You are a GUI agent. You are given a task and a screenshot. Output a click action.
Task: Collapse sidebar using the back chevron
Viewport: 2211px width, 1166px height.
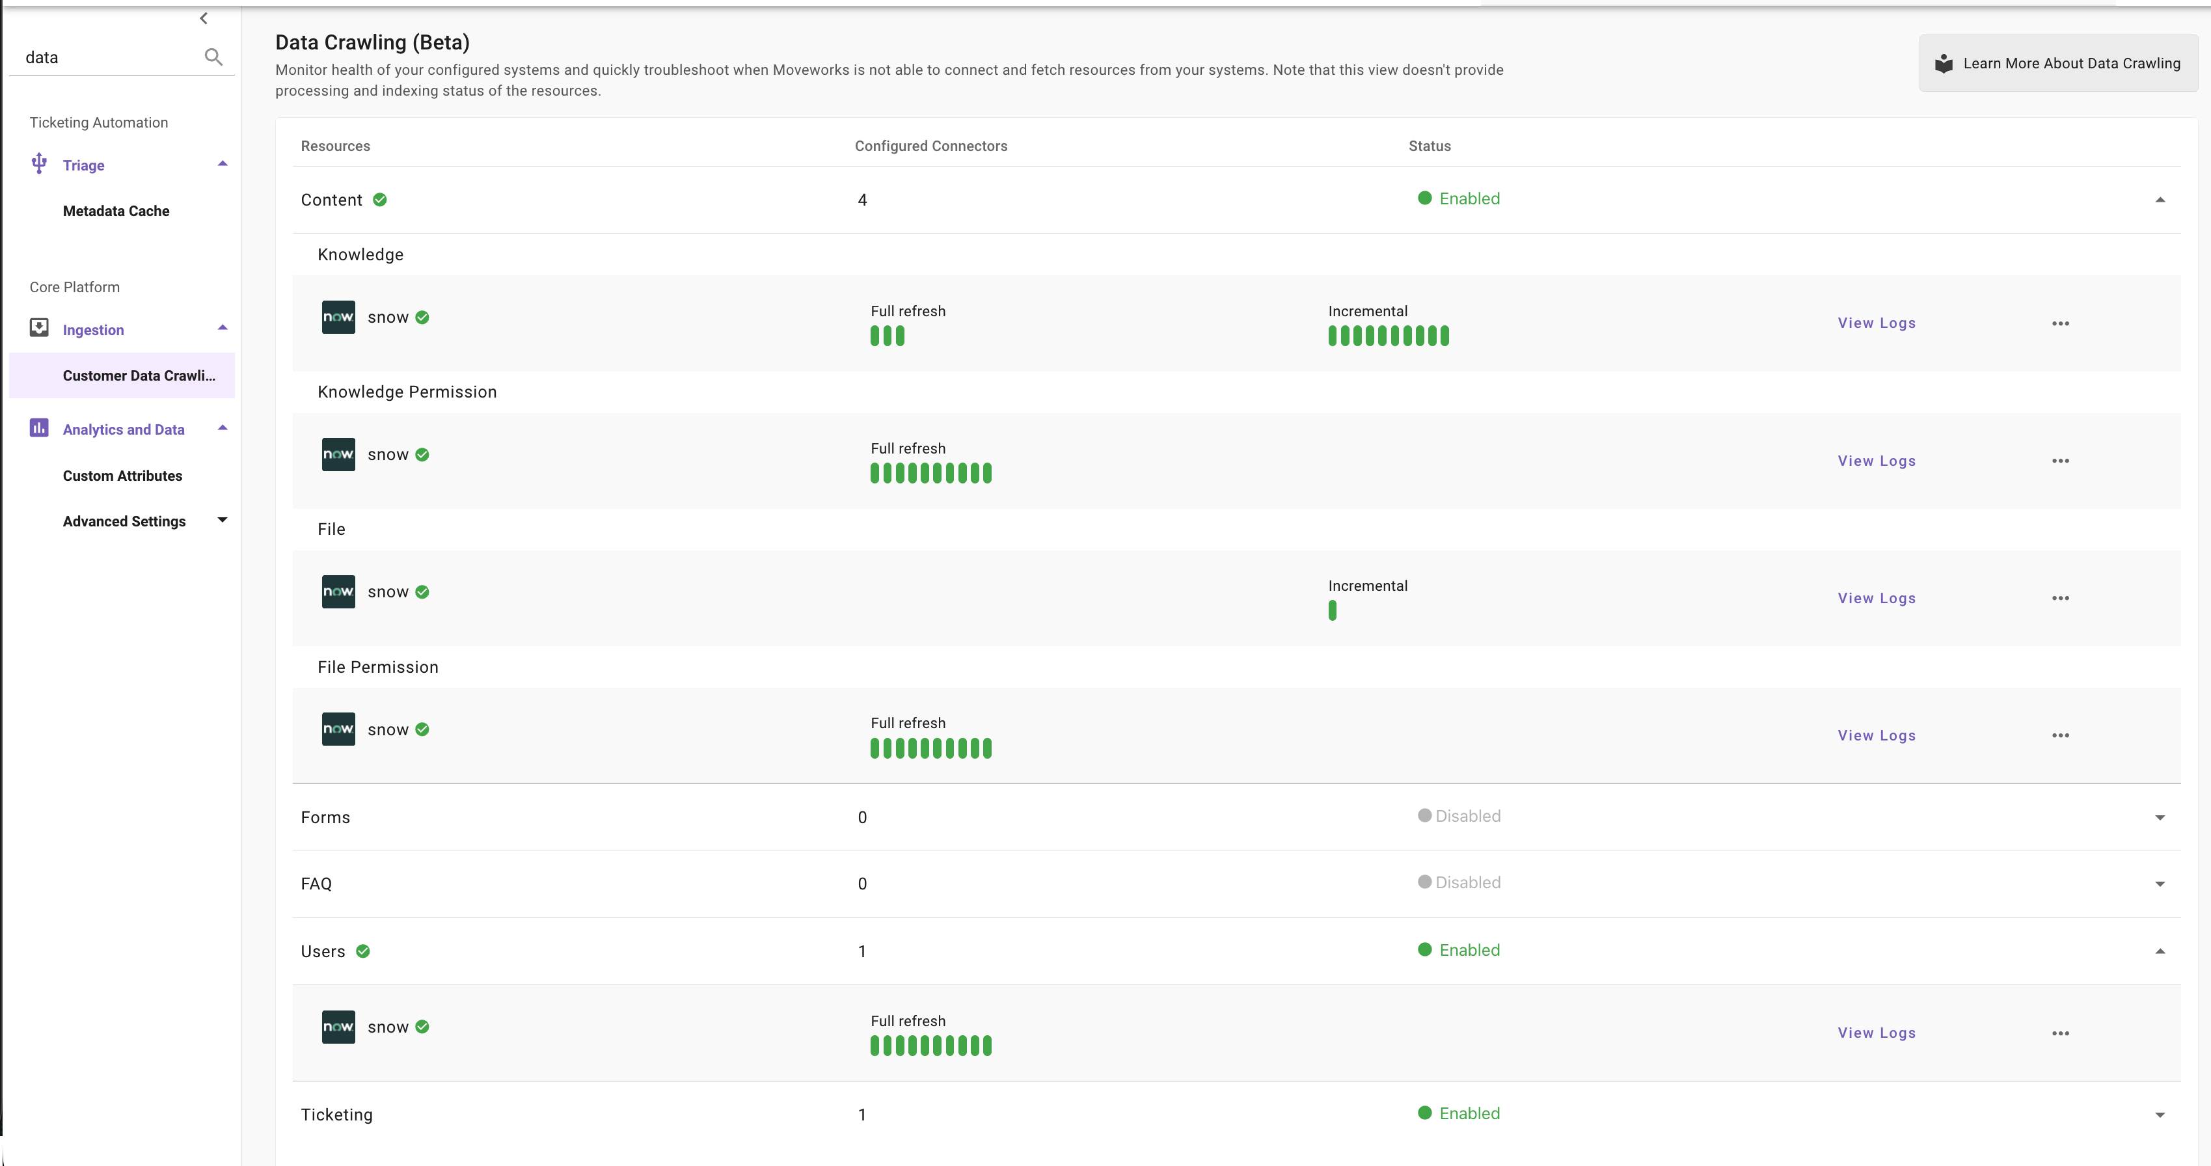tap(204, 18)
